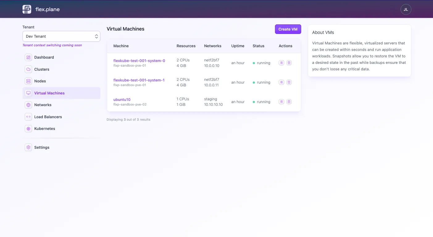This screenshot has height=237, width=433.
Task: Click the Dashboard sidebar icon
Action: coord(28,57)
